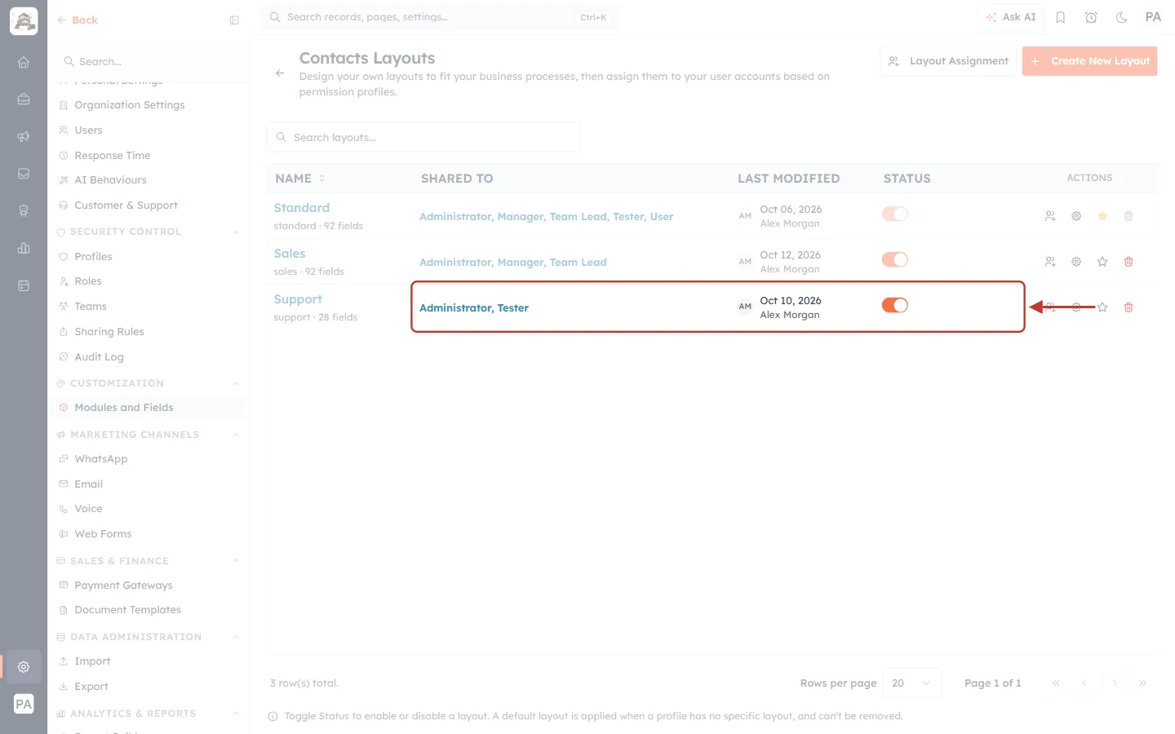Open the Support layout name link

[298, 299]
